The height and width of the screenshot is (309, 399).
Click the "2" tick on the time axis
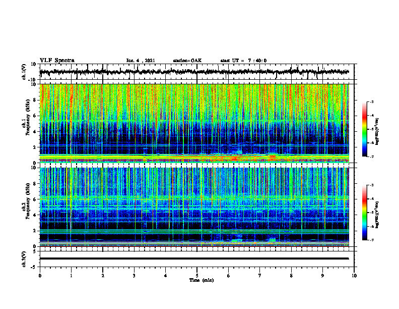103,276
